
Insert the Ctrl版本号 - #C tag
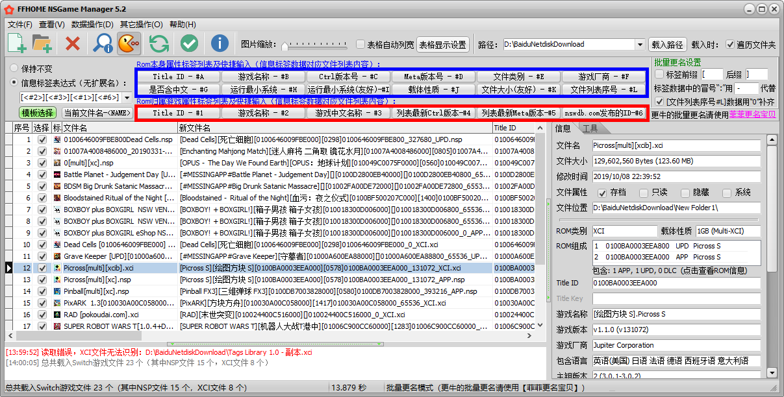348,77
